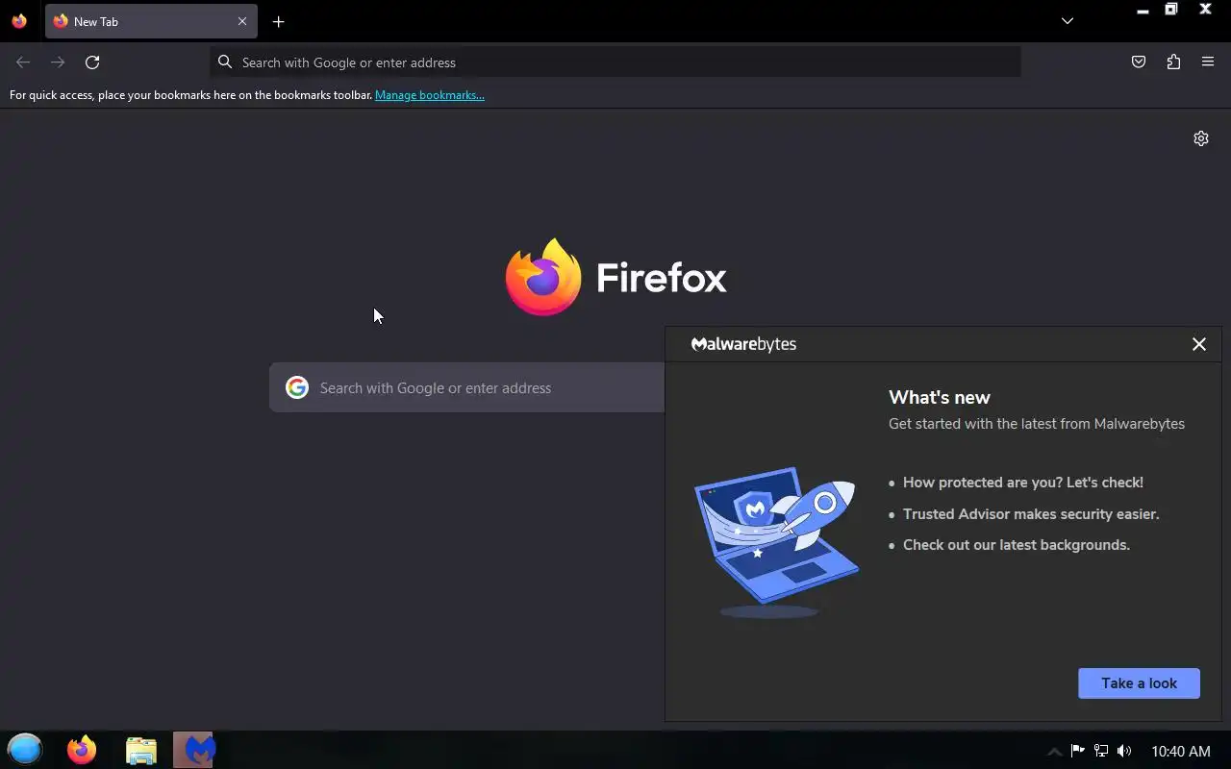Expand the list all tabs chevron

[x=1067, y=21]
